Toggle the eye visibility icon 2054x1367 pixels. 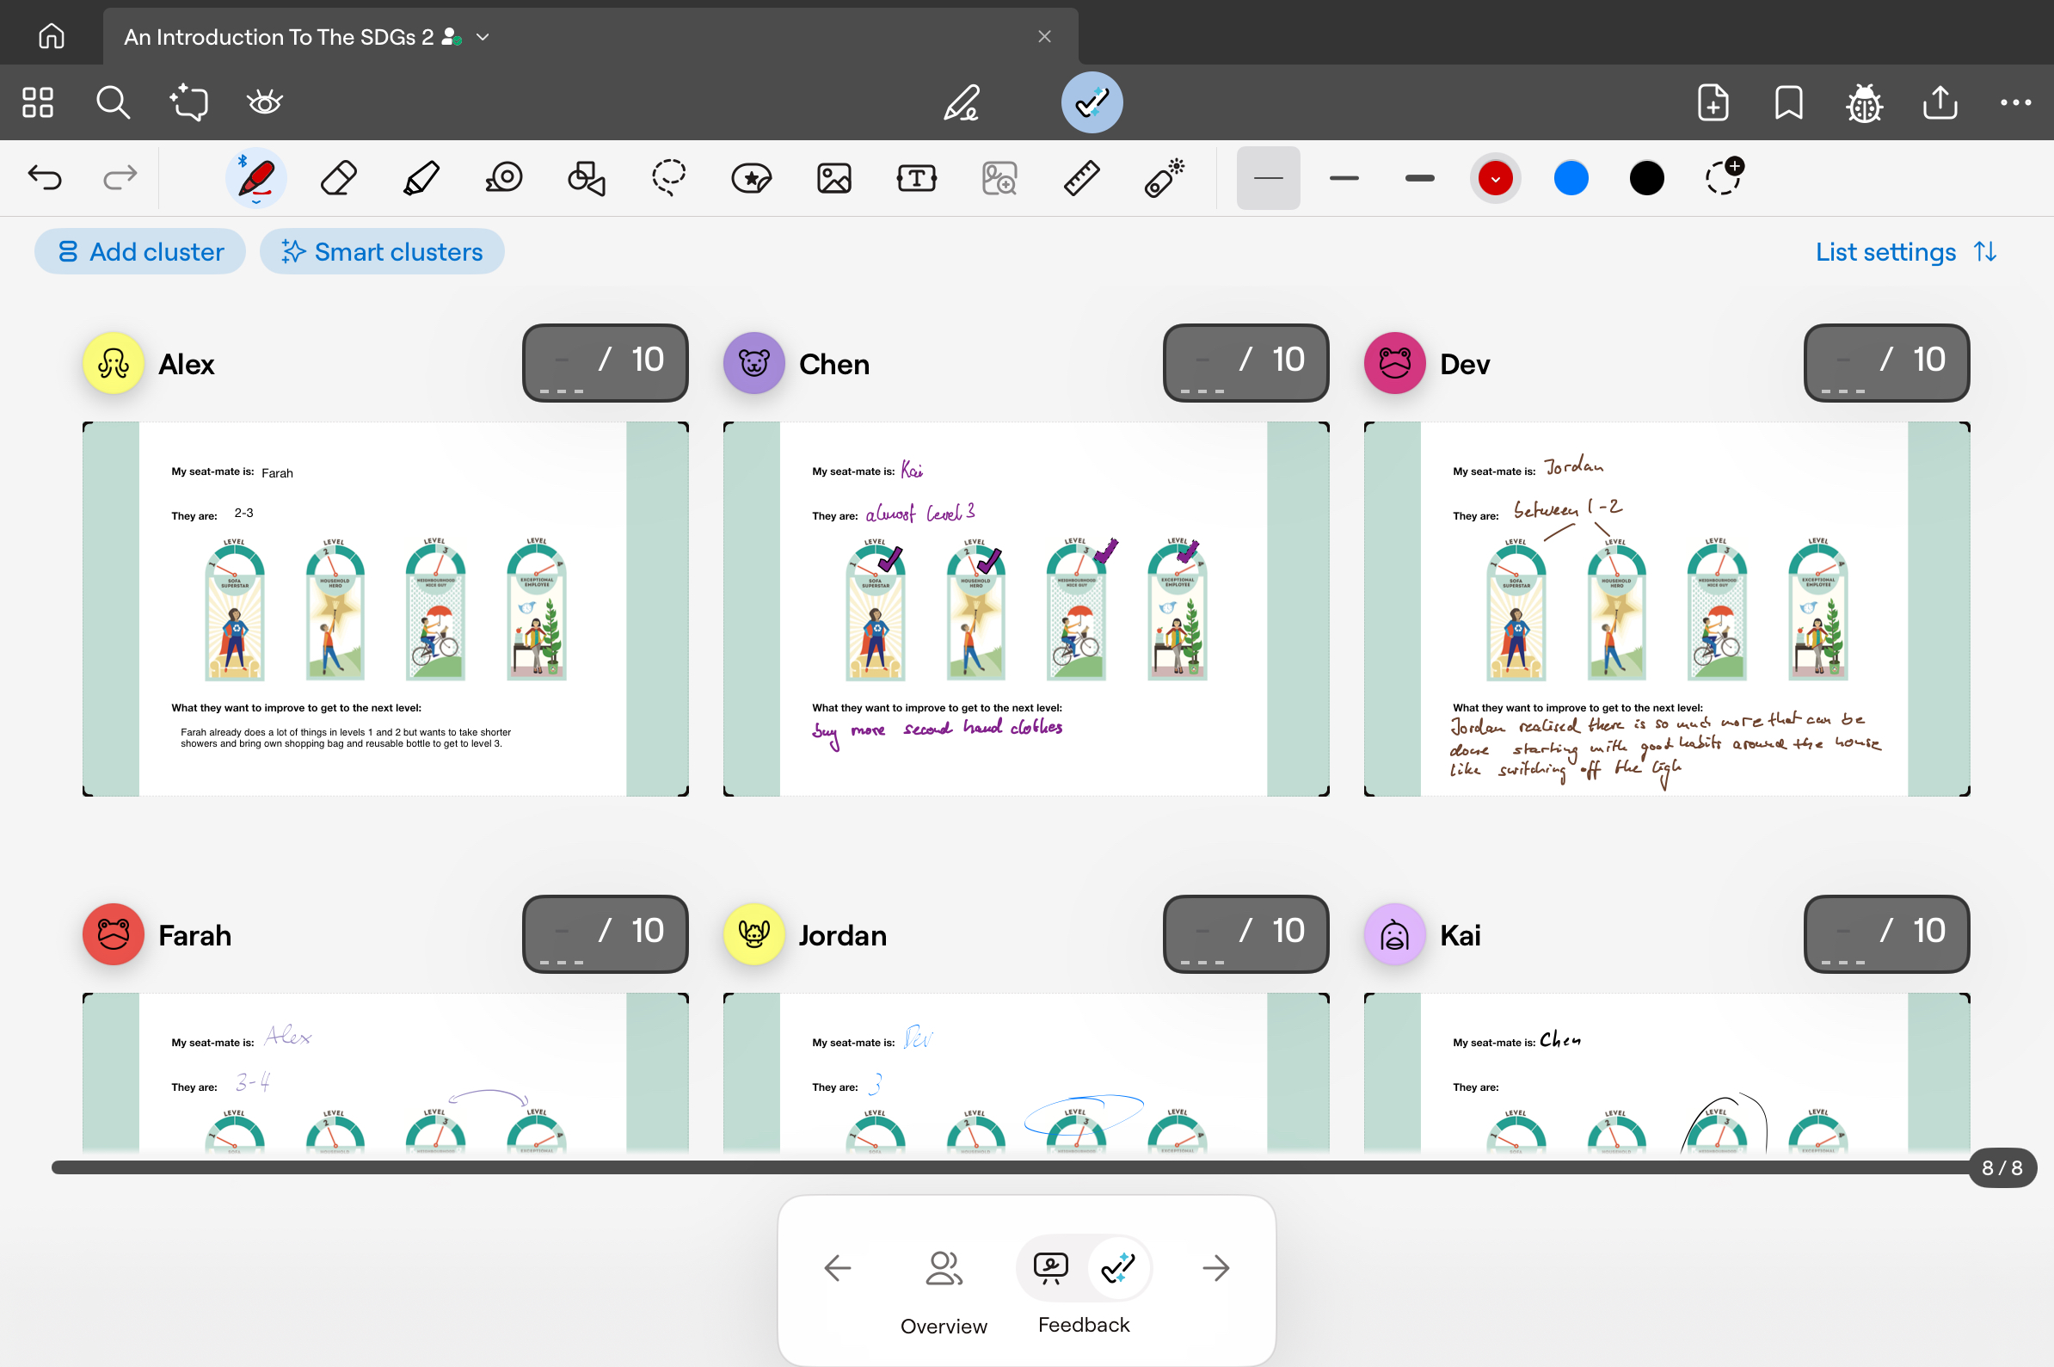264,103
